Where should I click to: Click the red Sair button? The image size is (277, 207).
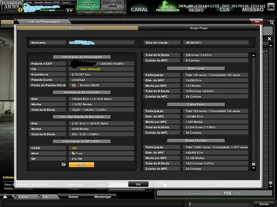pyautogui.click(x=257, y=21)
